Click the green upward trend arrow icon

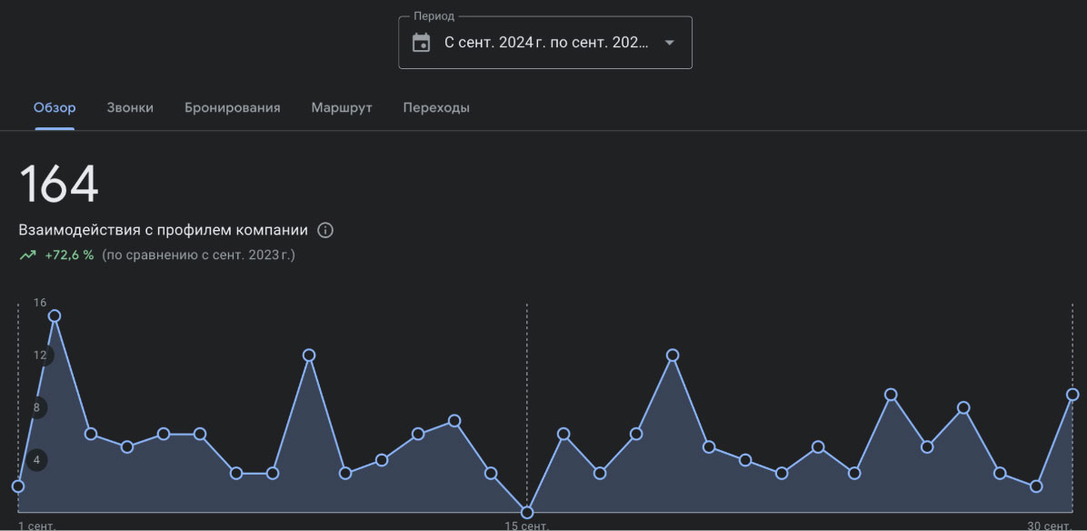click(27, 255)
